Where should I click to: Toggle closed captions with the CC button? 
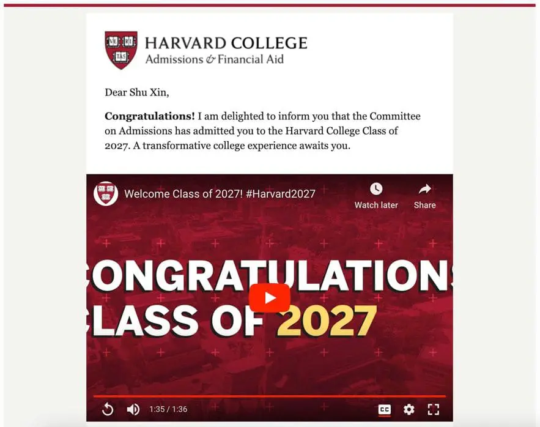(384, 409)
